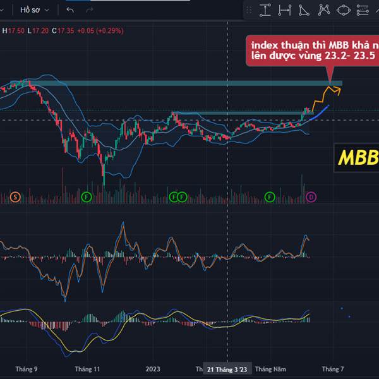Click the Tháng Năm time axis label
The height and width of the screenshot is (379, 379).
pyautogui.click(x=270, y=369)
